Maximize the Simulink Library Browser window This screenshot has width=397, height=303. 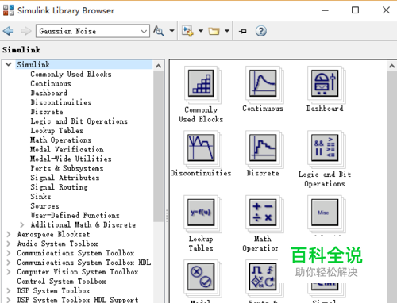point(355,10)
